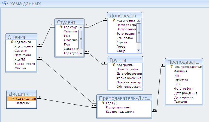
Task: Select the Студент table title bar
Action: point(69,22)
